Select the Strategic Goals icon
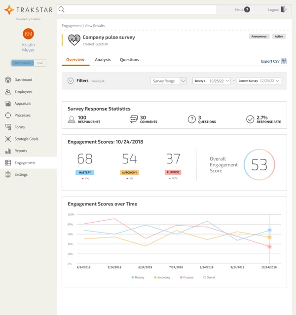The width and height of the screenshot is (296, 315). [x=8, y=139]
